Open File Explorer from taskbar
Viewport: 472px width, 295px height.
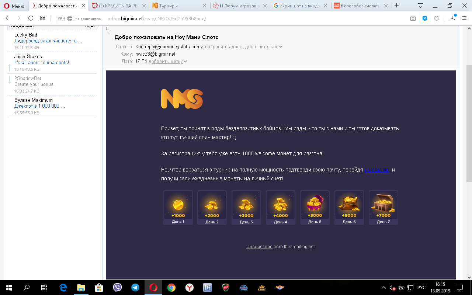pos(81,288)
